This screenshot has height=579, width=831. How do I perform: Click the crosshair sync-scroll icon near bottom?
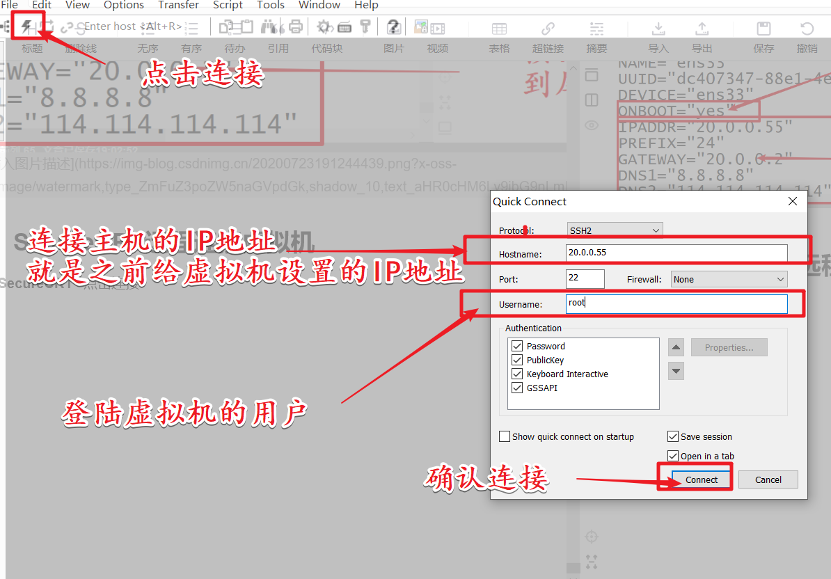click(x=592, y=537)
